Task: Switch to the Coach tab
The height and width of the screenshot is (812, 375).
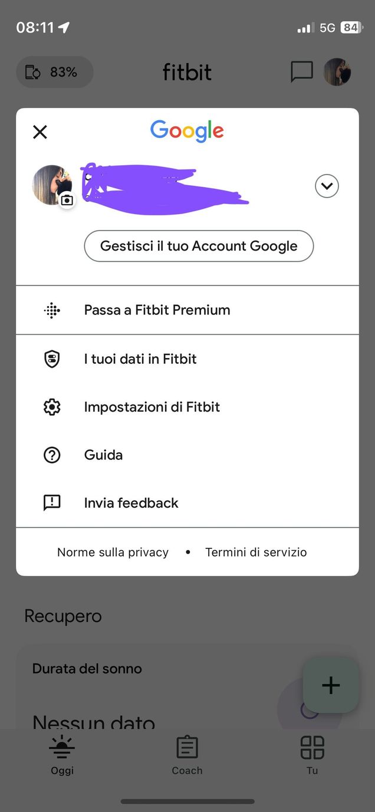Action: [x=187, y=755]
